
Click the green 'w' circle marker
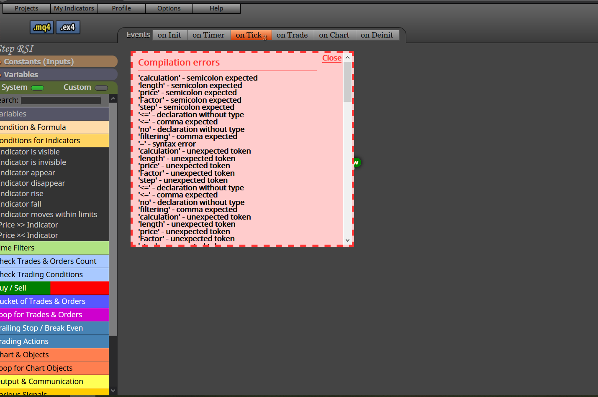(x=357, y=162)
